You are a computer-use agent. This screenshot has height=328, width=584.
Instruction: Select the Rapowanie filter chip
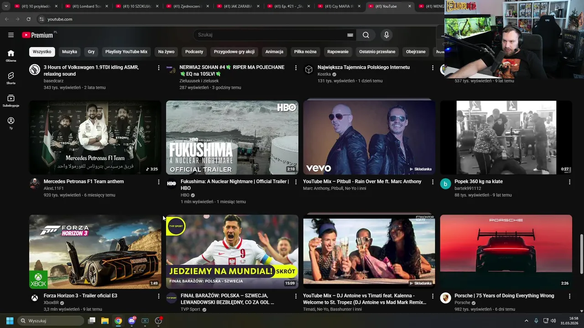pos(338,52)
